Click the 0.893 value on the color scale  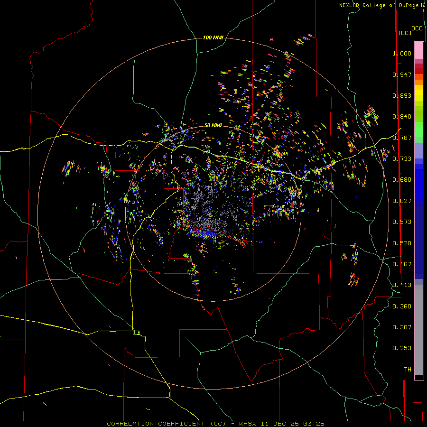(x=402, y=95)
